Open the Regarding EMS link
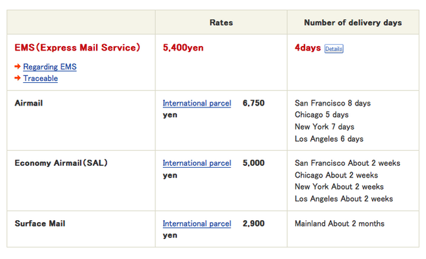426x259 pixels. (x=50, y=67)
